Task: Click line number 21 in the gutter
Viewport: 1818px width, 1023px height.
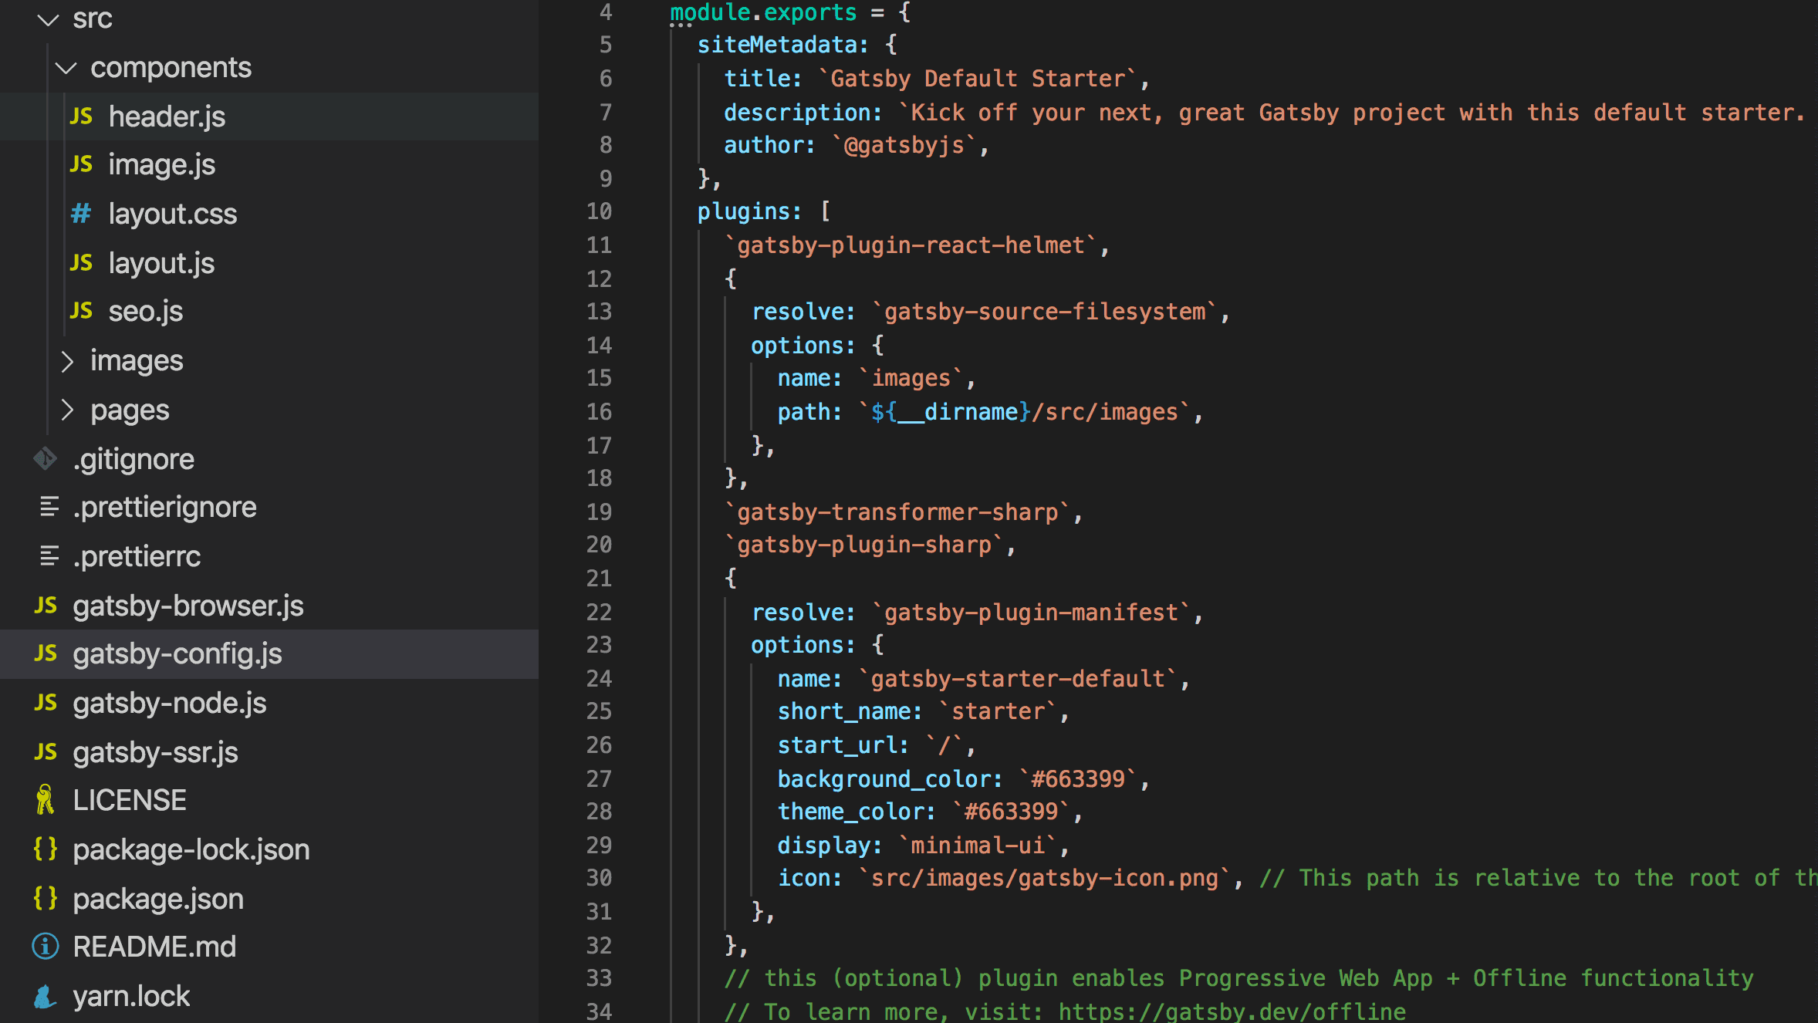Action: point(599,578)
